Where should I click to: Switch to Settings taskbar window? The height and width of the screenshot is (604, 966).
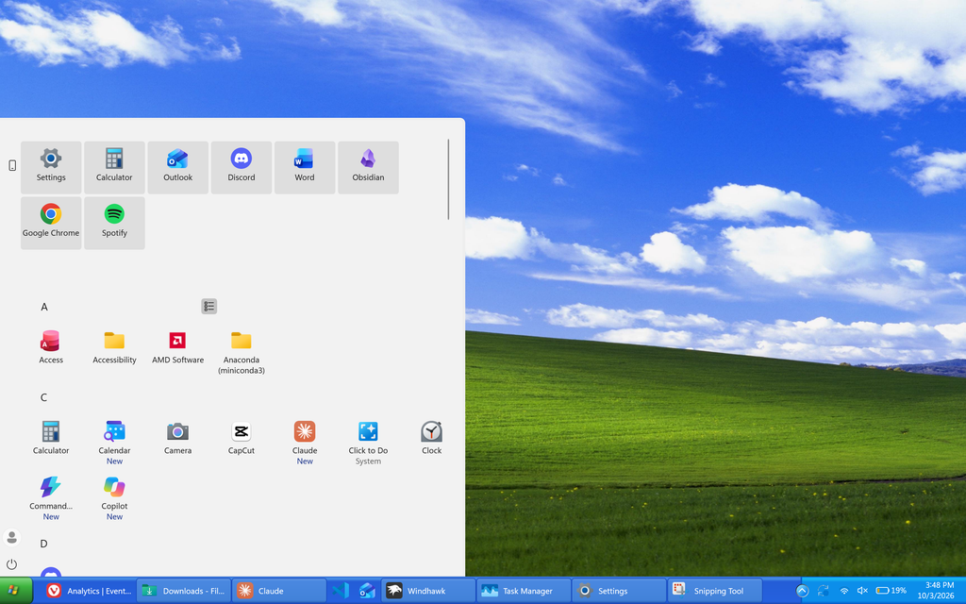pyautogui.click(x=619, y=591)
